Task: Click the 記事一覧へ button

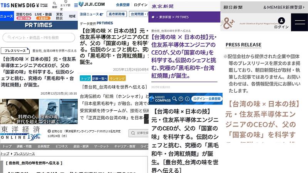Action: tap(100, 78)
